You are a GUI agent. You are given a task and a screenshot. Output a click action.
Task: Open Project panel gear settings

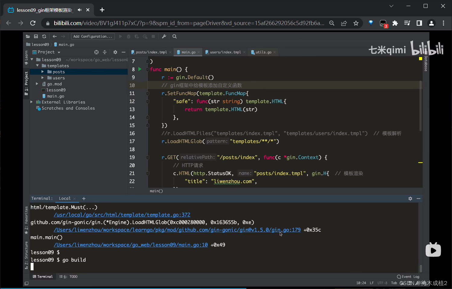point(115,52)
